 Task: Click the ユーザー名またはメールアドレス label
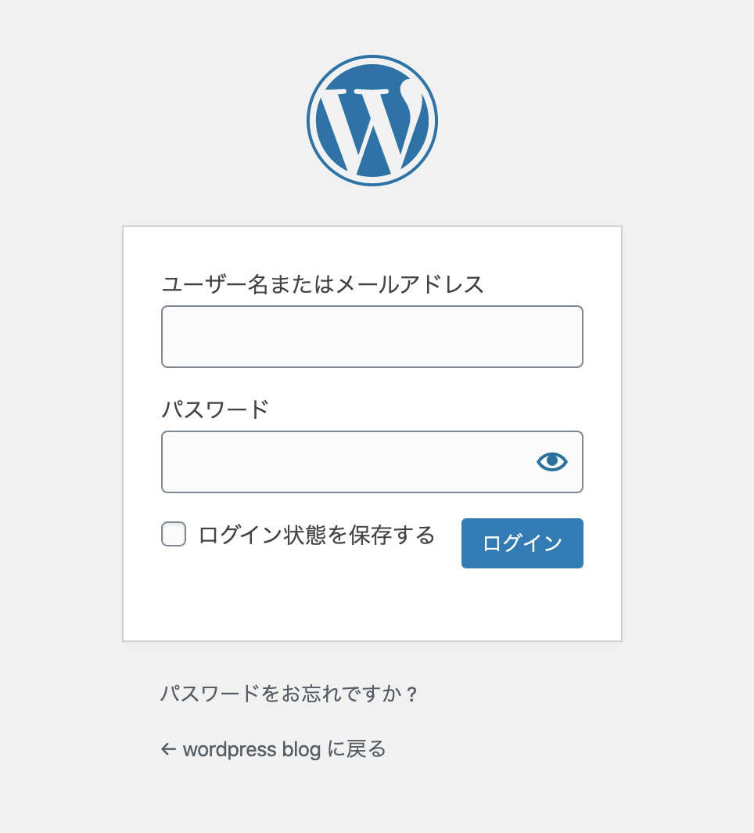[323, 285]
